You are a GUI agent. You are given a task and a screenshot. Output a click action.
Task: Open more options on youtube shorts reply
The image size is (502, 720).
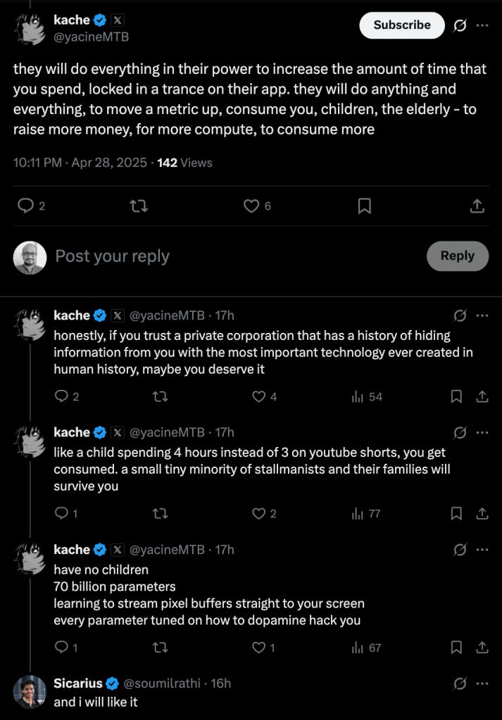point(482,432)
